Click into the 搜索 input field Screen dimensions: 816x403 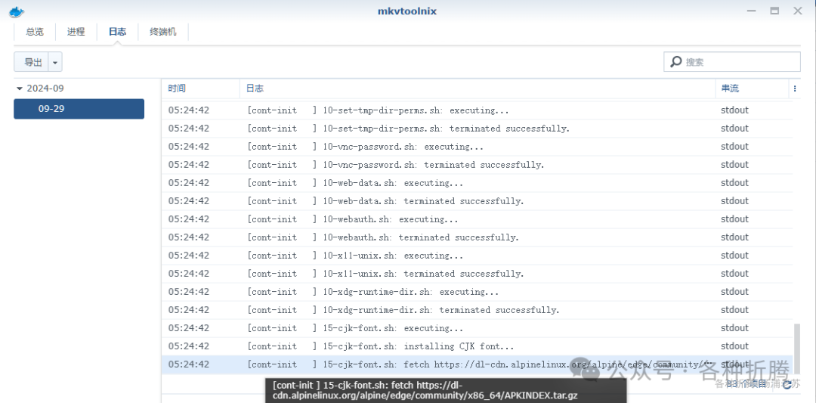pos(731,62)
